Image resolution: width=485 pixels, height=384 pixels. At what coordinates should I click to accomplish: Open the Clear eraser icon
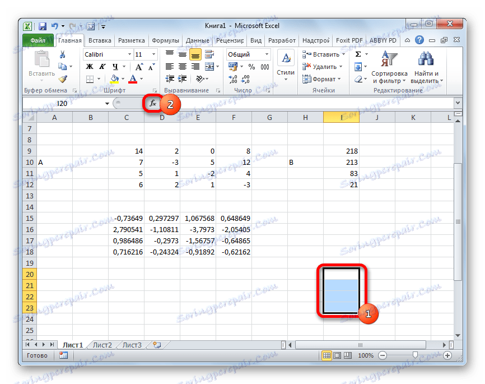(358, 79)
